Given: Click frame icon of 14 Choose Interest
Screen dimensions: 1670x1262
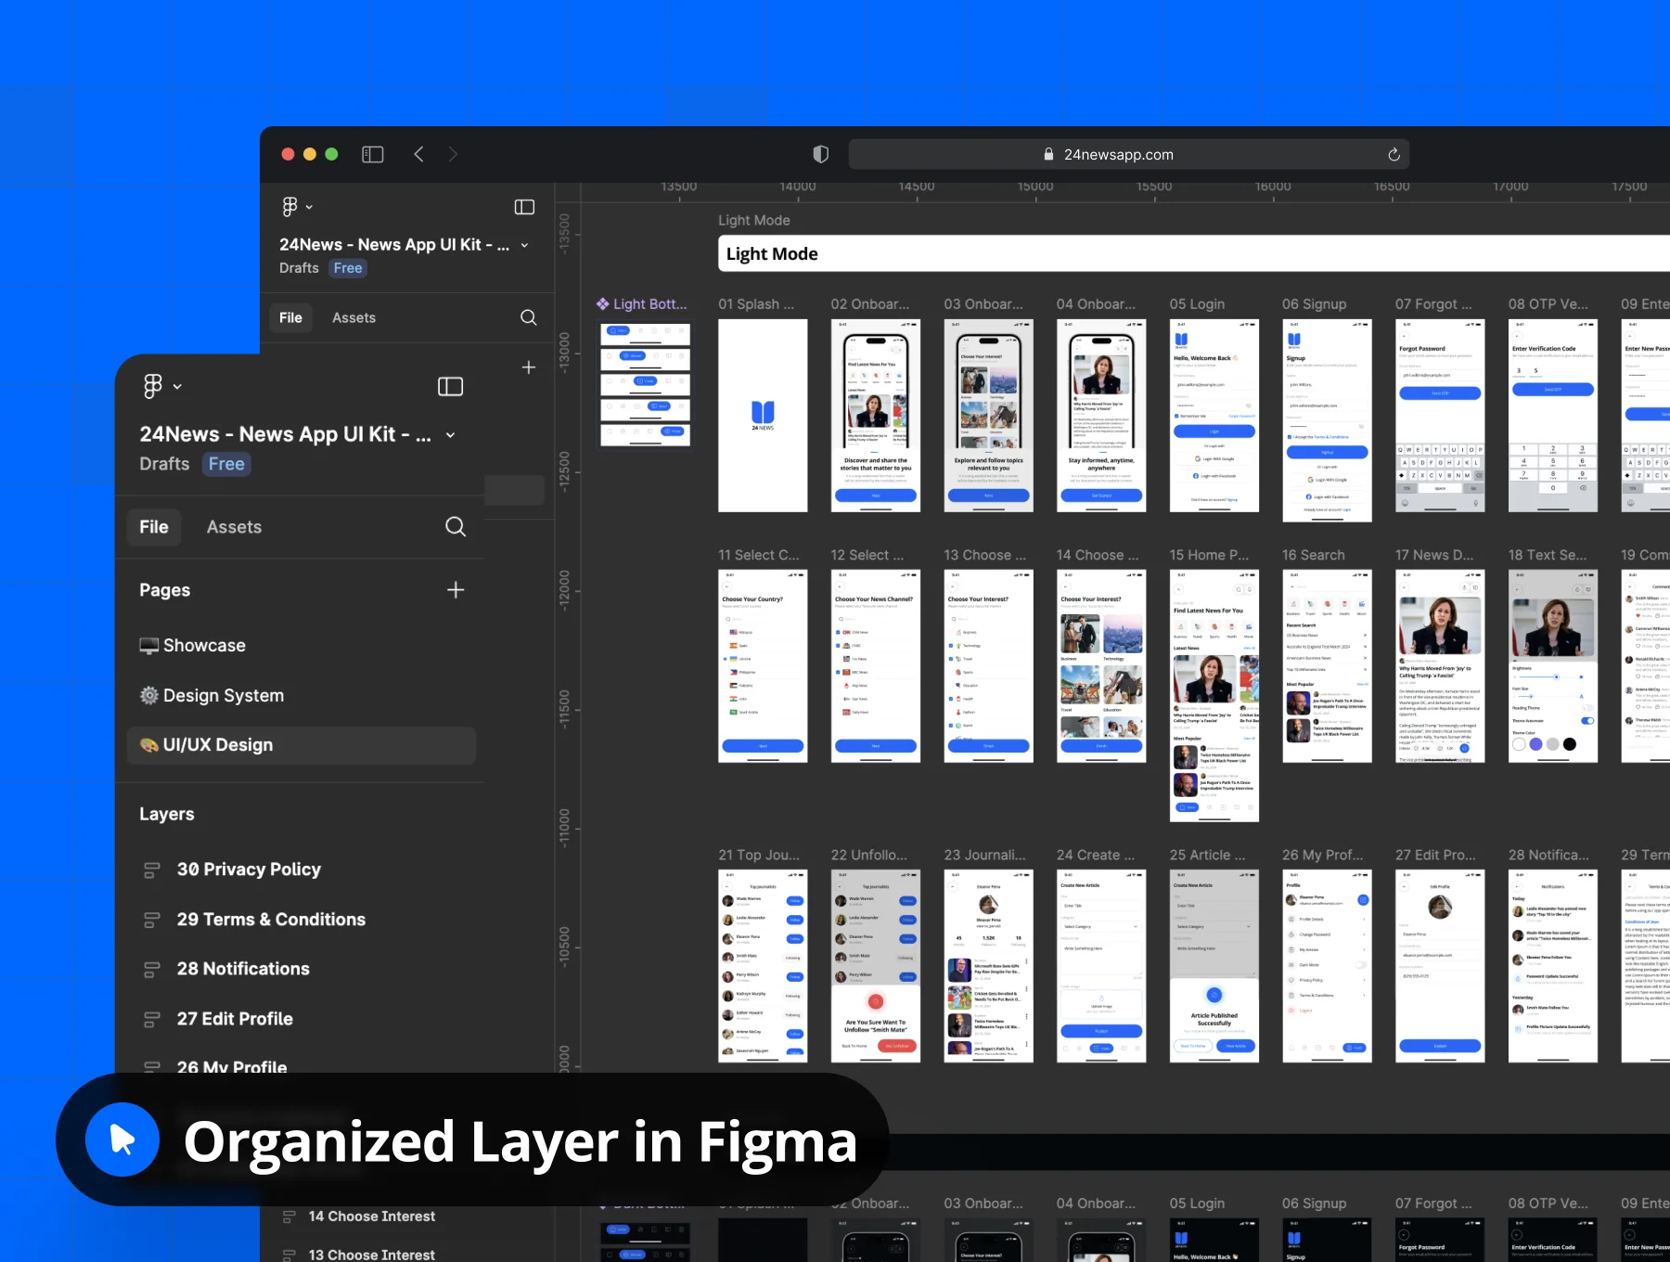Looking at the screenshot, I should click(289, 1217).
